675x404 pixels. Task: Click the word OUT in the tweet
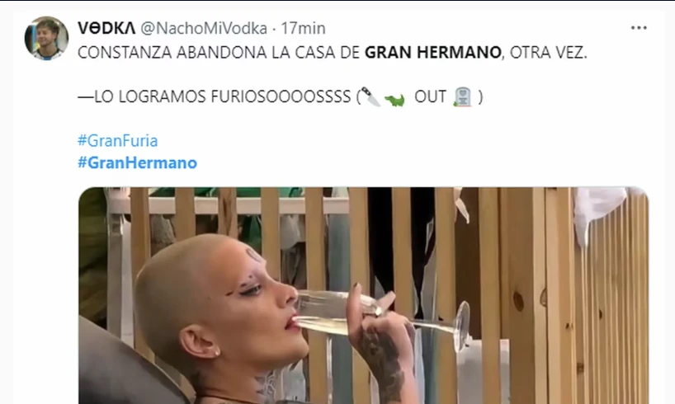point(430,96)
